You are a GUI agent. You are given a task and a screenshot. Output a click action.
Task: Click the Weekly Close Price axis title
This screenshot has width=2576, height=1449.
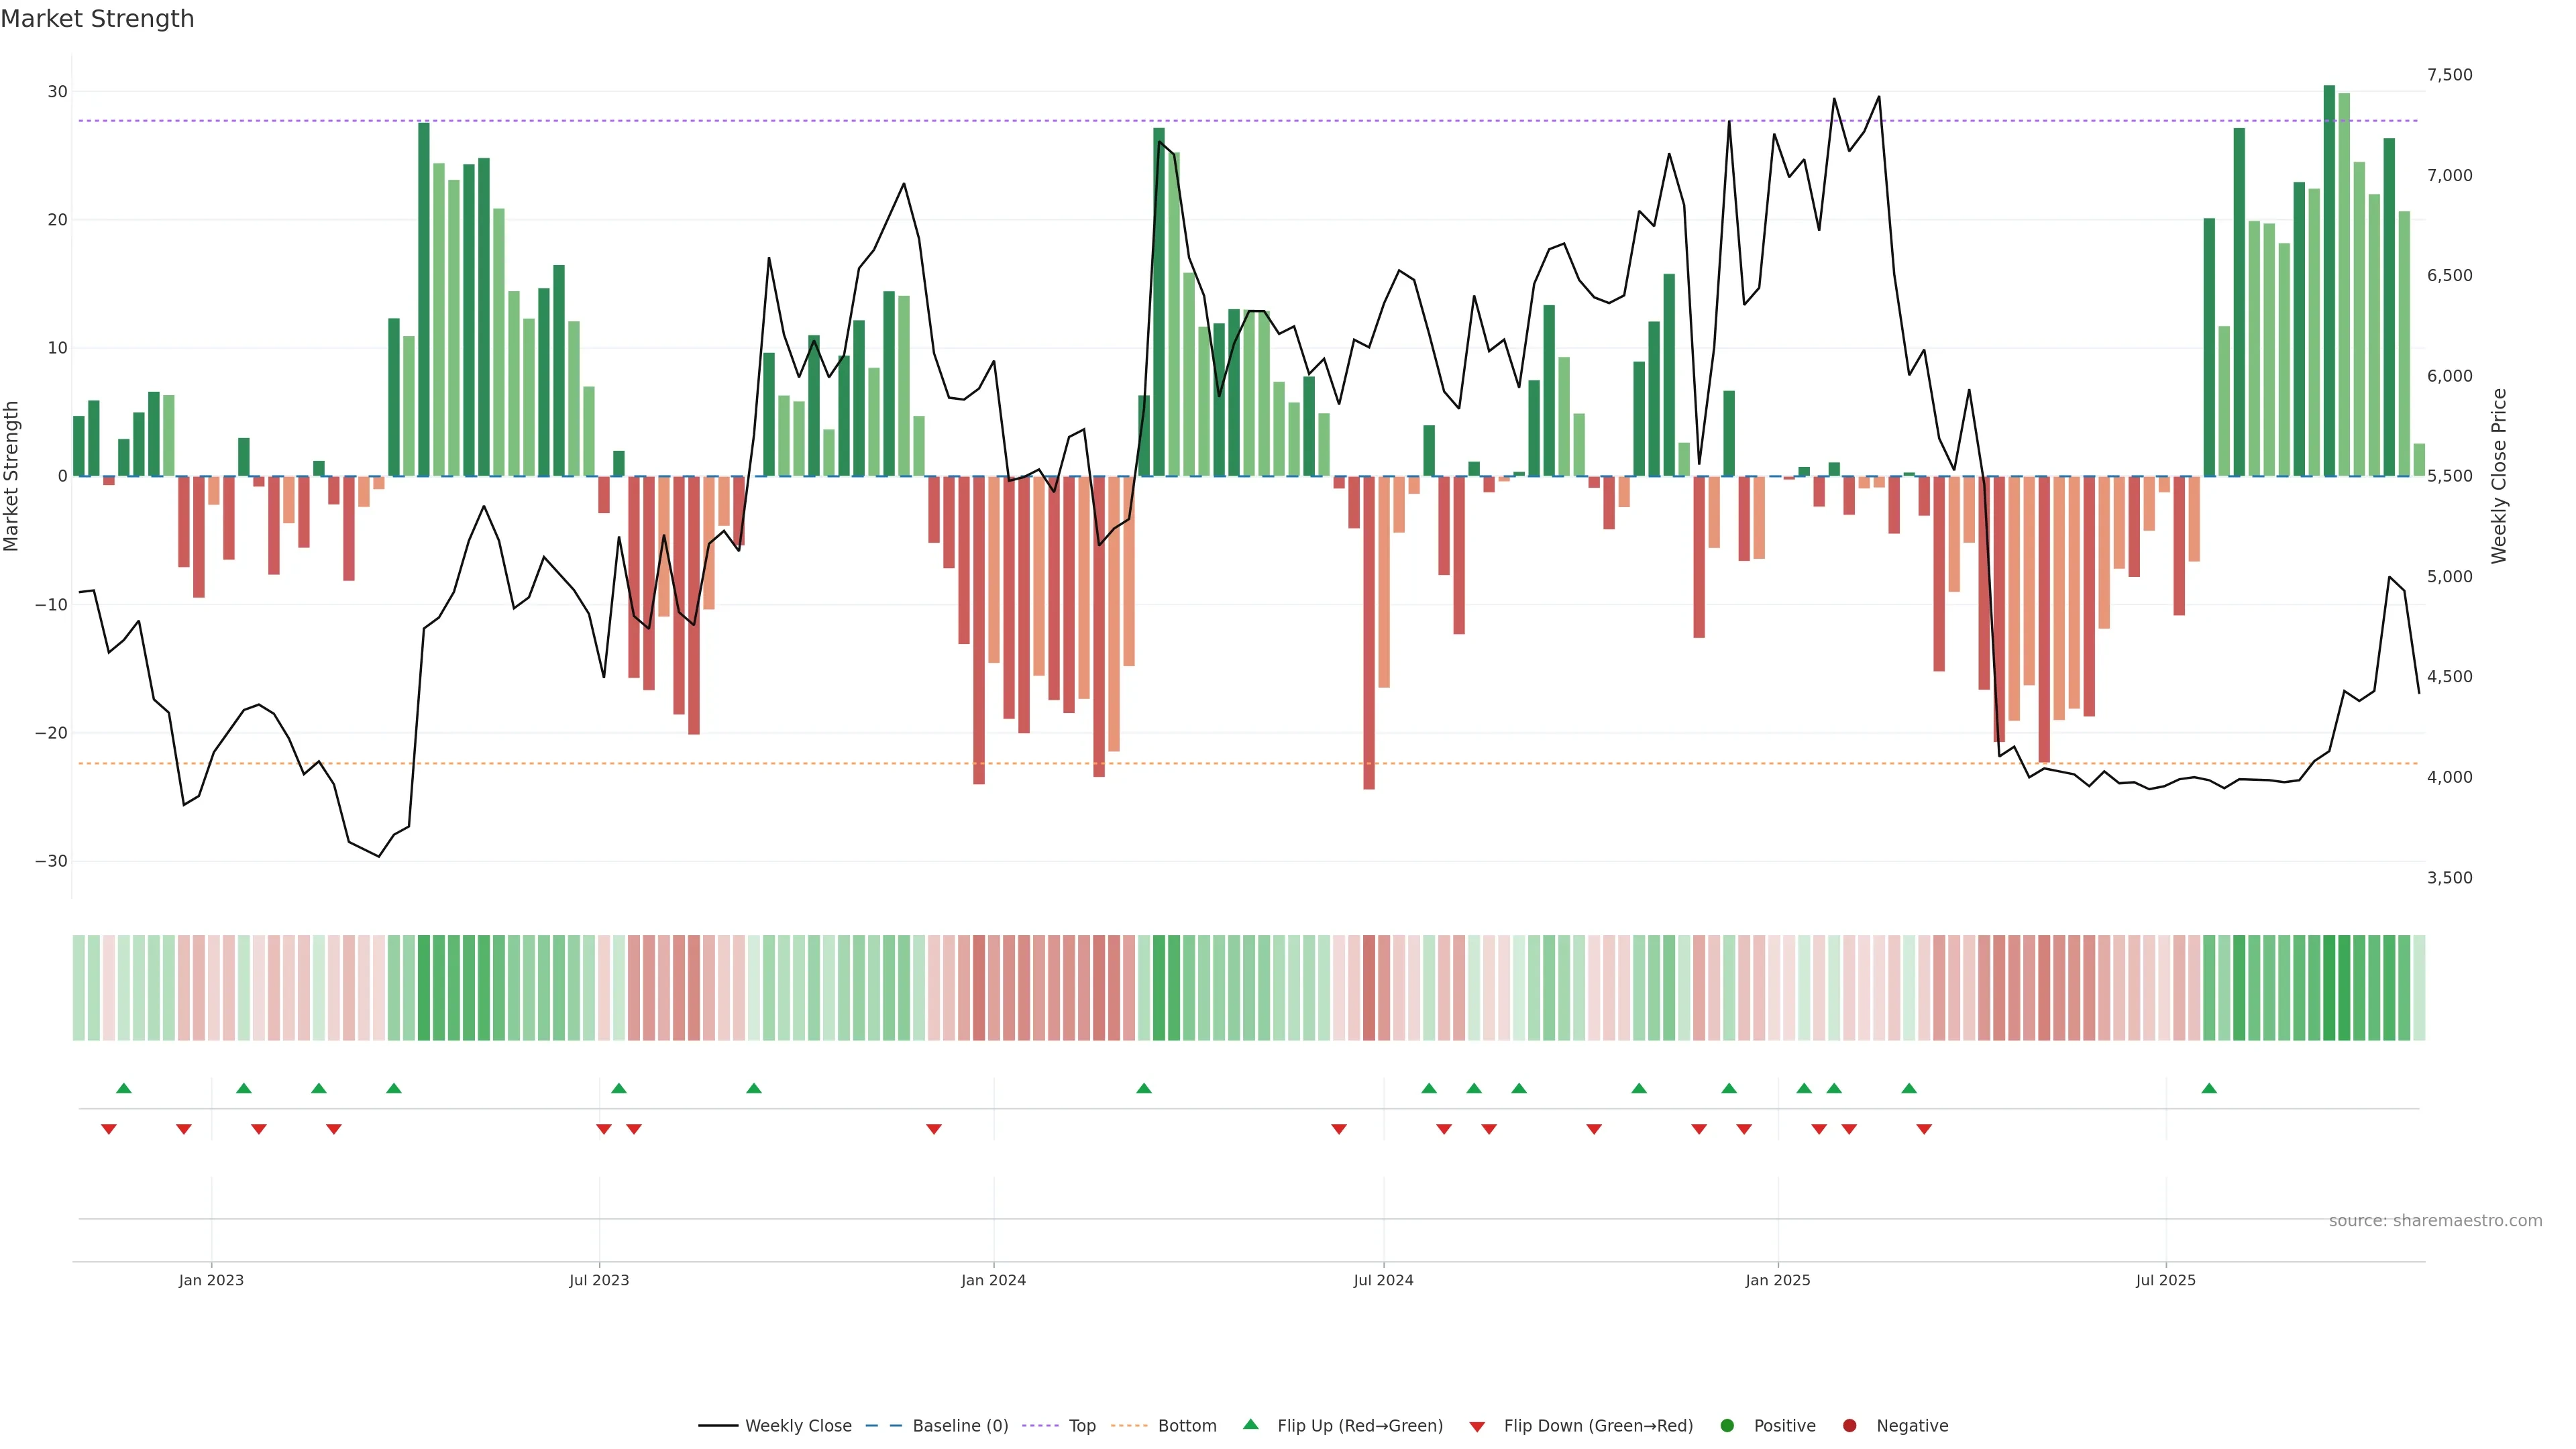[2499, 476]
